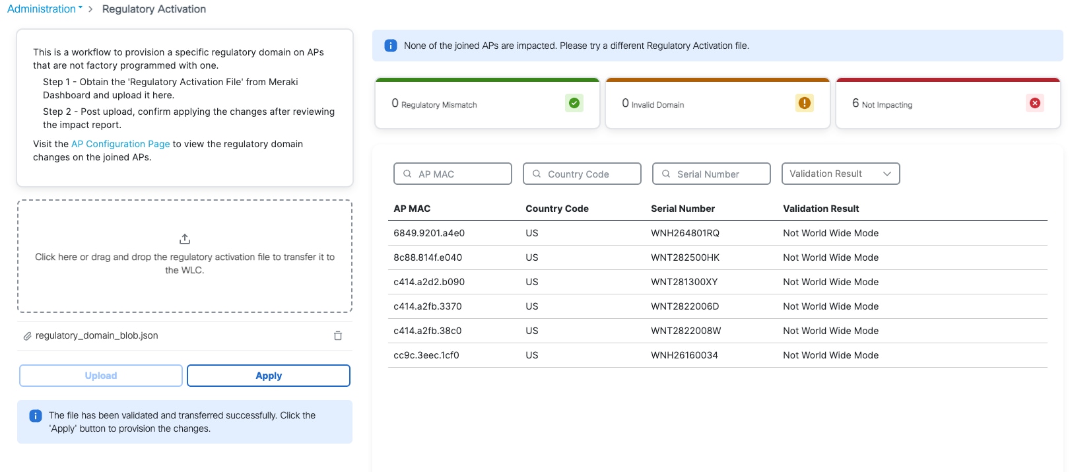Click the search icon in AP MAC filter
1070x472 pixels.
tap(407, 174)
